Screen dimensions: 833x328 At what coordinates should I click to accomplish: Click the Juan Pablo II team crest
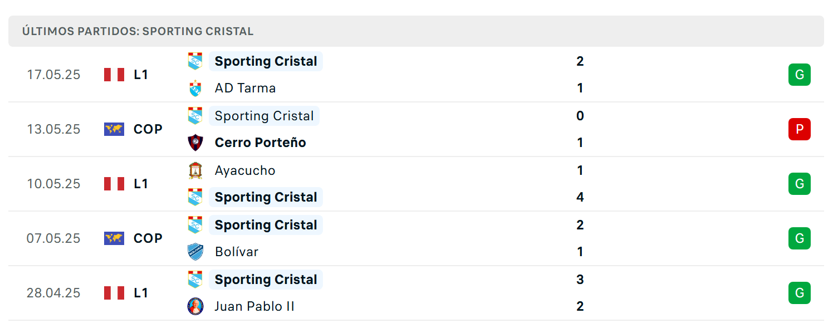[195, 306]
